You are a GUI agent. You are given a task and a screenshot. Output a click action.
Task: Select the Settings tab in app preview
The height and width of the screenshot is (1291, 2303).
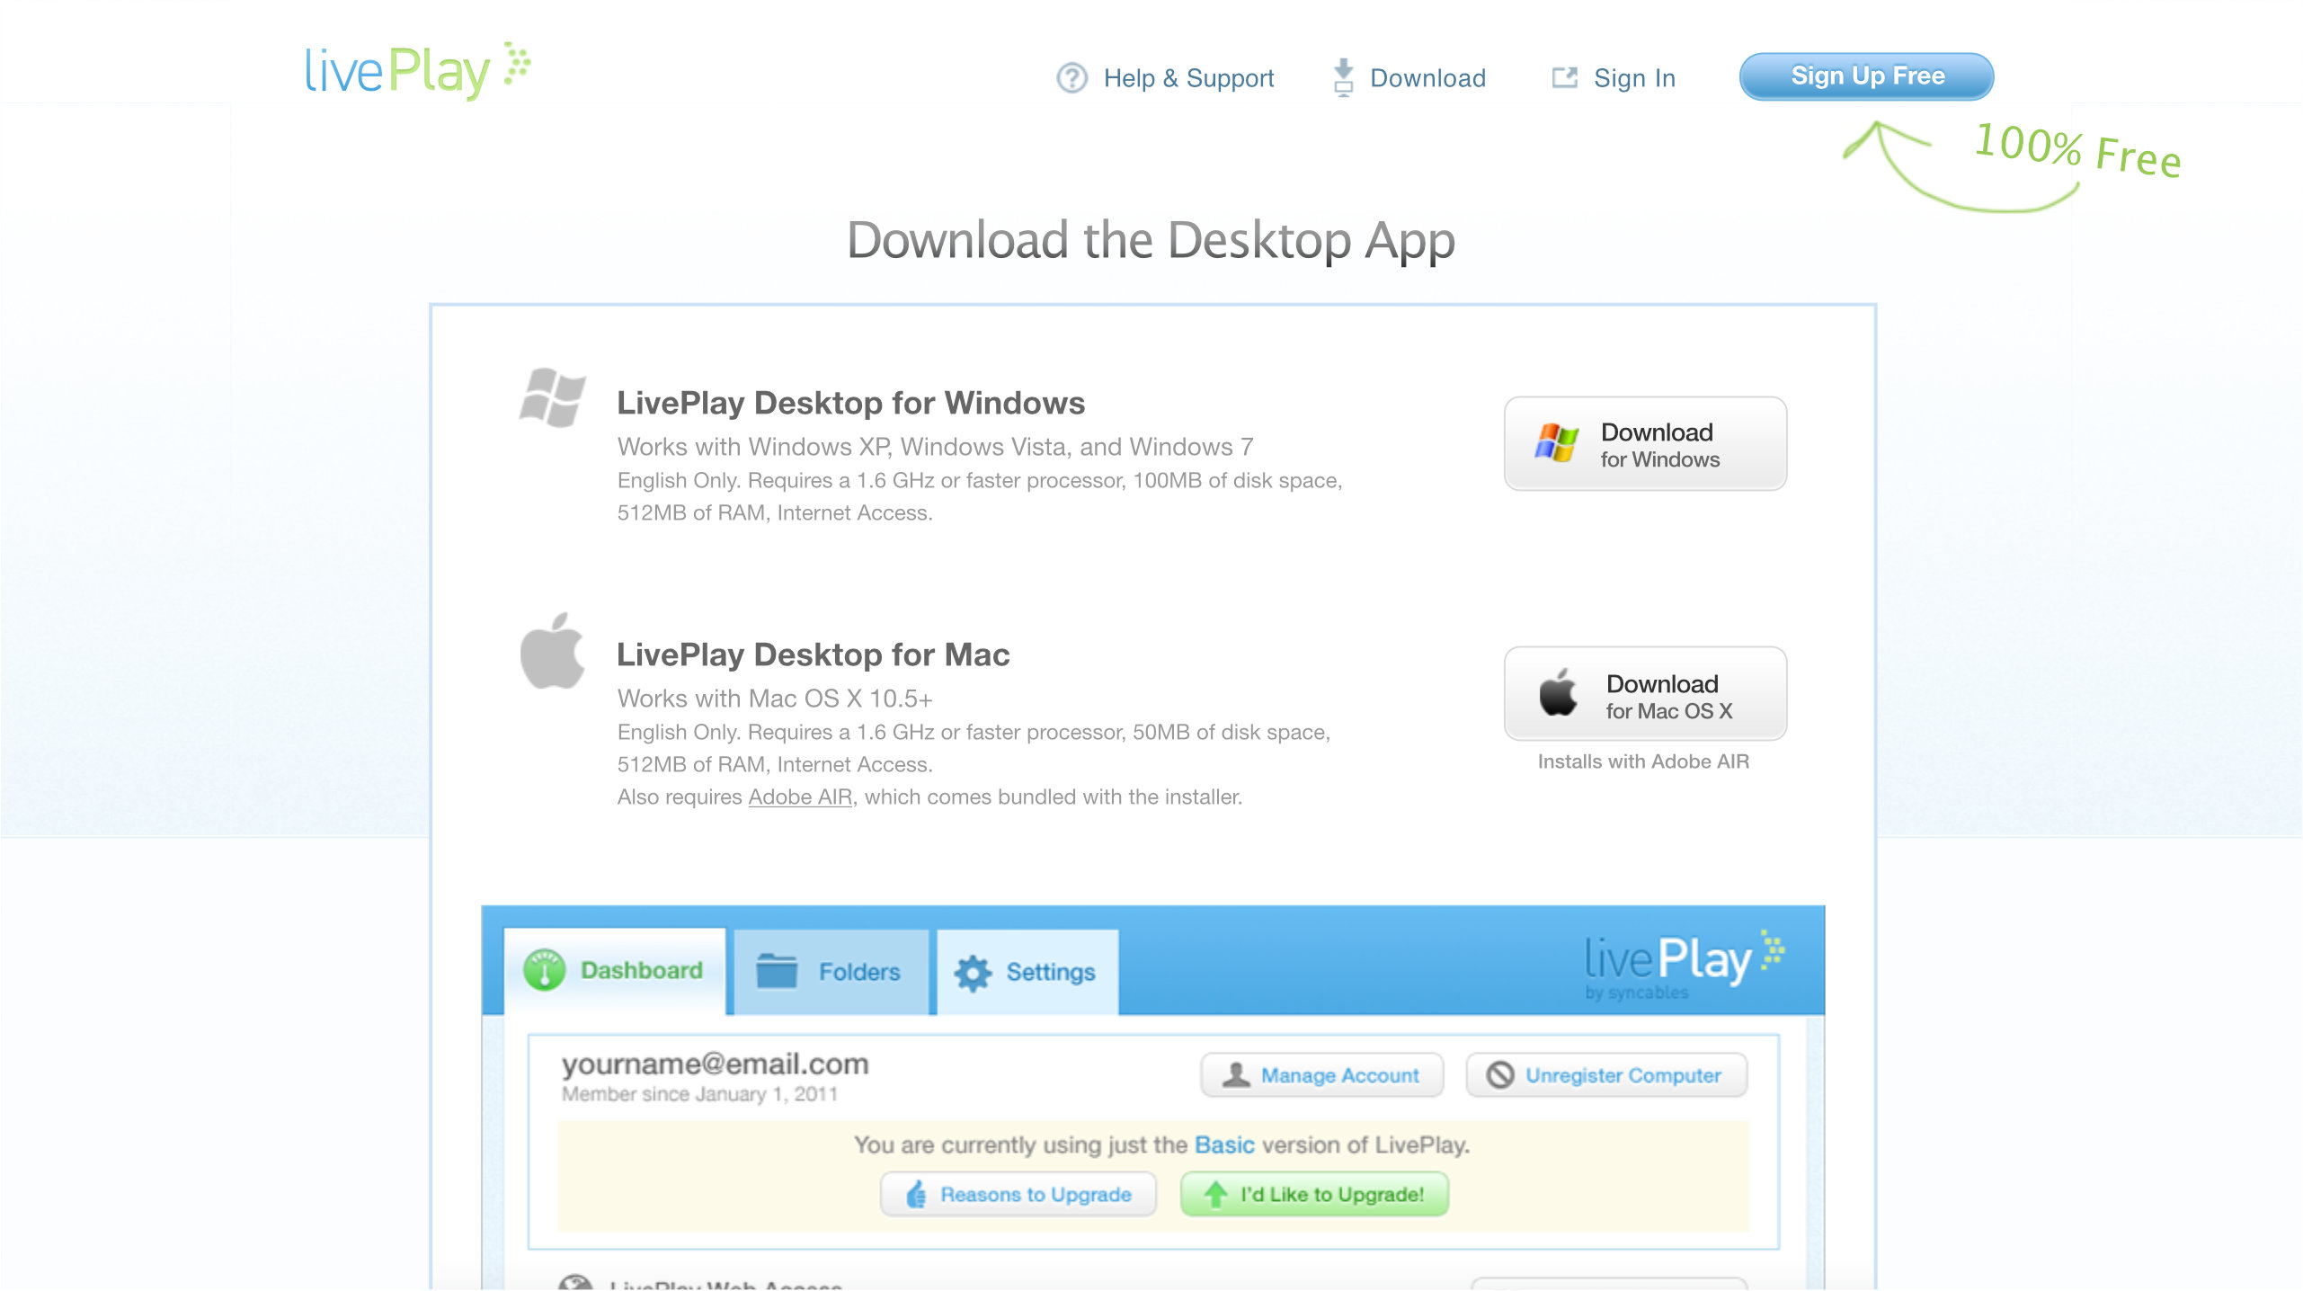pyautogui.click(x=1027, y=972)
